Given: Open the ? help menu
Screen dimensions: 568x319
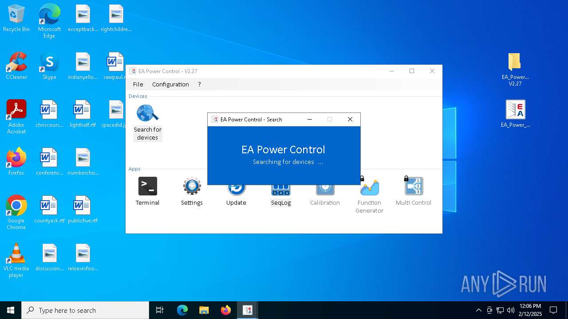Looking at the screenshot, I should click(x=199, y=84).
